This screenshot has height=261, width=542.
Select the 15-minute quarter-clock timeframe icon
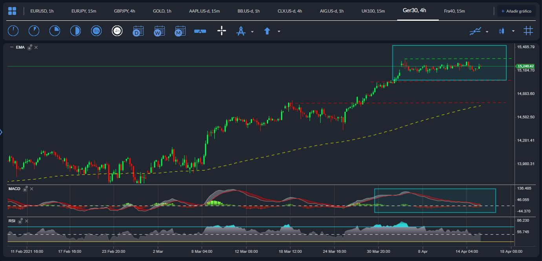coord(55,31)
